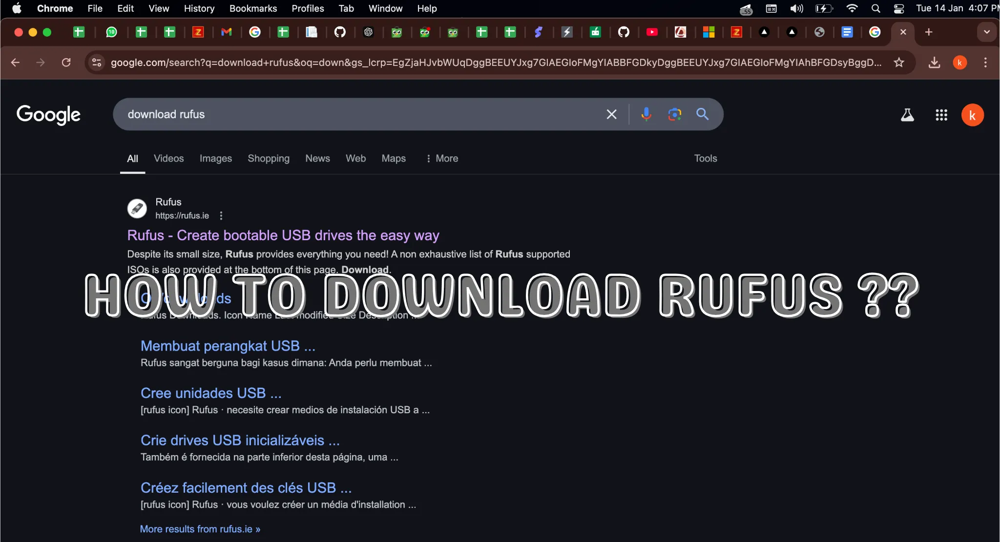Open Chrome profile avatar in toolbar
Screen dimensions: 1000x542
click(x=960, y=63)
